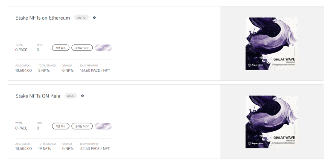Select the 161.60 PACE / NFT daily reward

pos(95,71)
